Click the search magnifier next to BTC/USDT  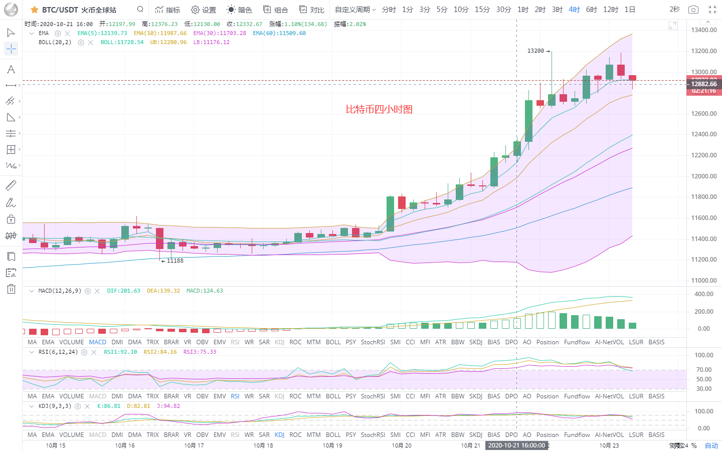pyautogui.click(x=140, y=9)
